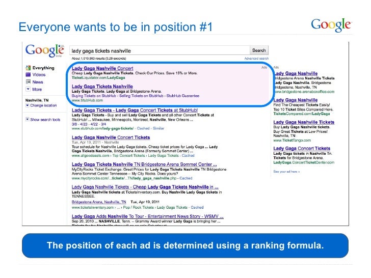The height and width of the screenshot is (278, 371).
Task: Click the bridgestone.arenaboxoffice.com ad URL
Action: pos(304,92)
